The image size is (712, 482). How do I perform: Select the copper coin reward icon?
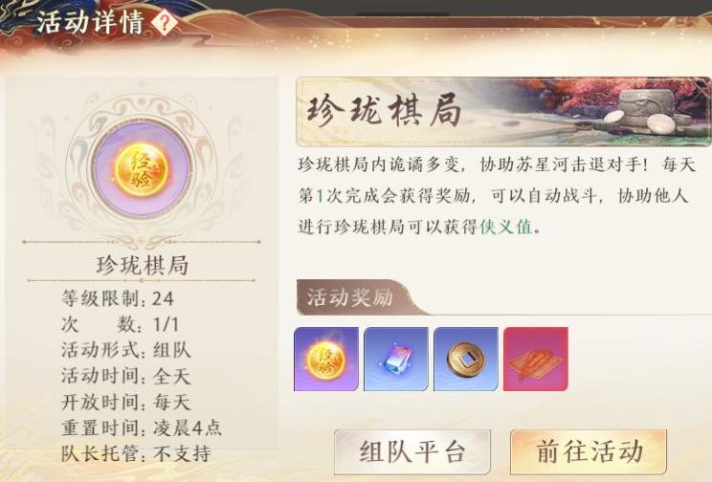point(466,359)
